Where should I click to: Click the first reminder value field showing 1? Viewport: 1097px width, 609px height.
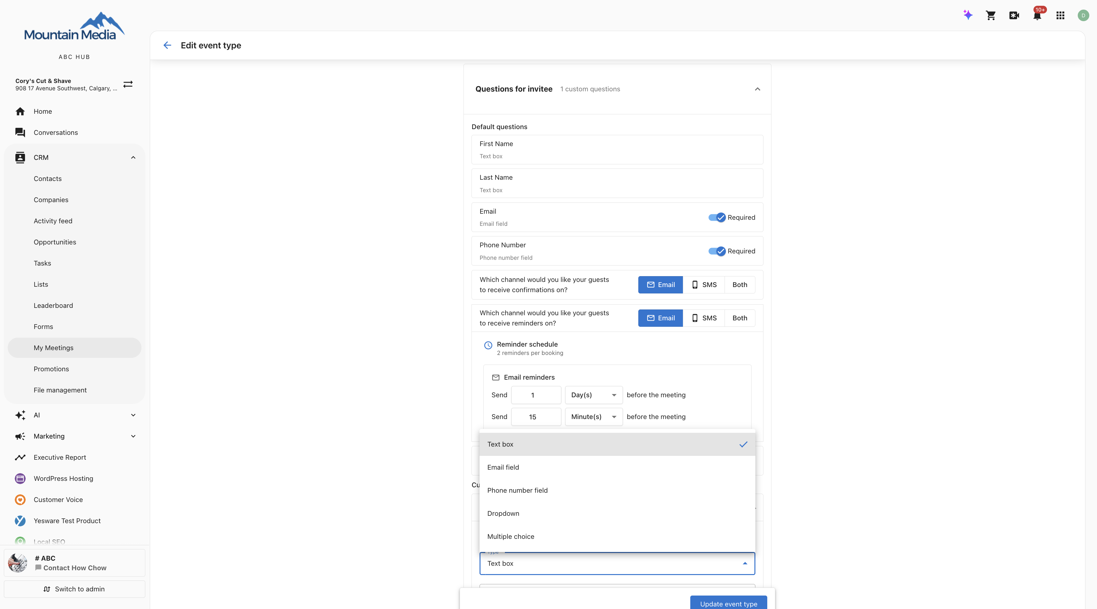click(536, 395)
